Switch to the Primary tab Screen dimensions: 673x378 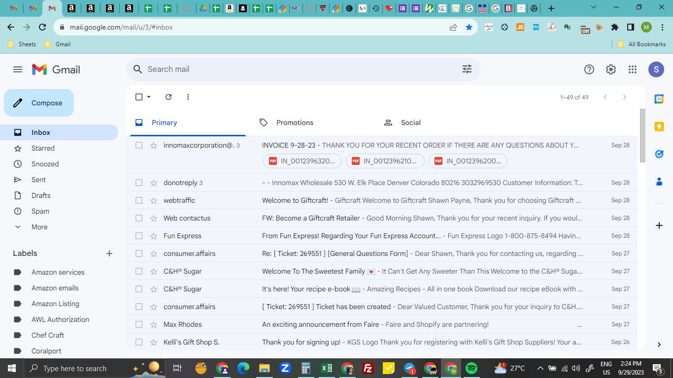(188, 123)
